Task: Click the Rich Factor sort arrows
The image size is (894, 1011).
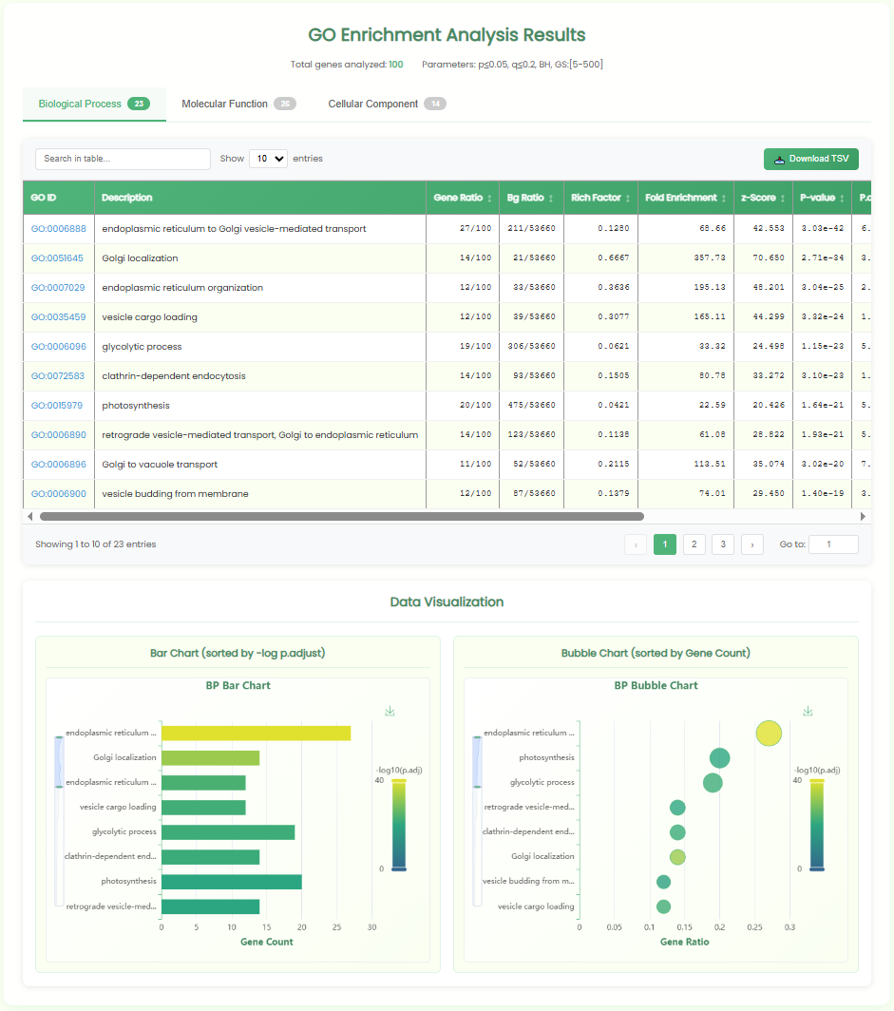Action: coord(628,199)
